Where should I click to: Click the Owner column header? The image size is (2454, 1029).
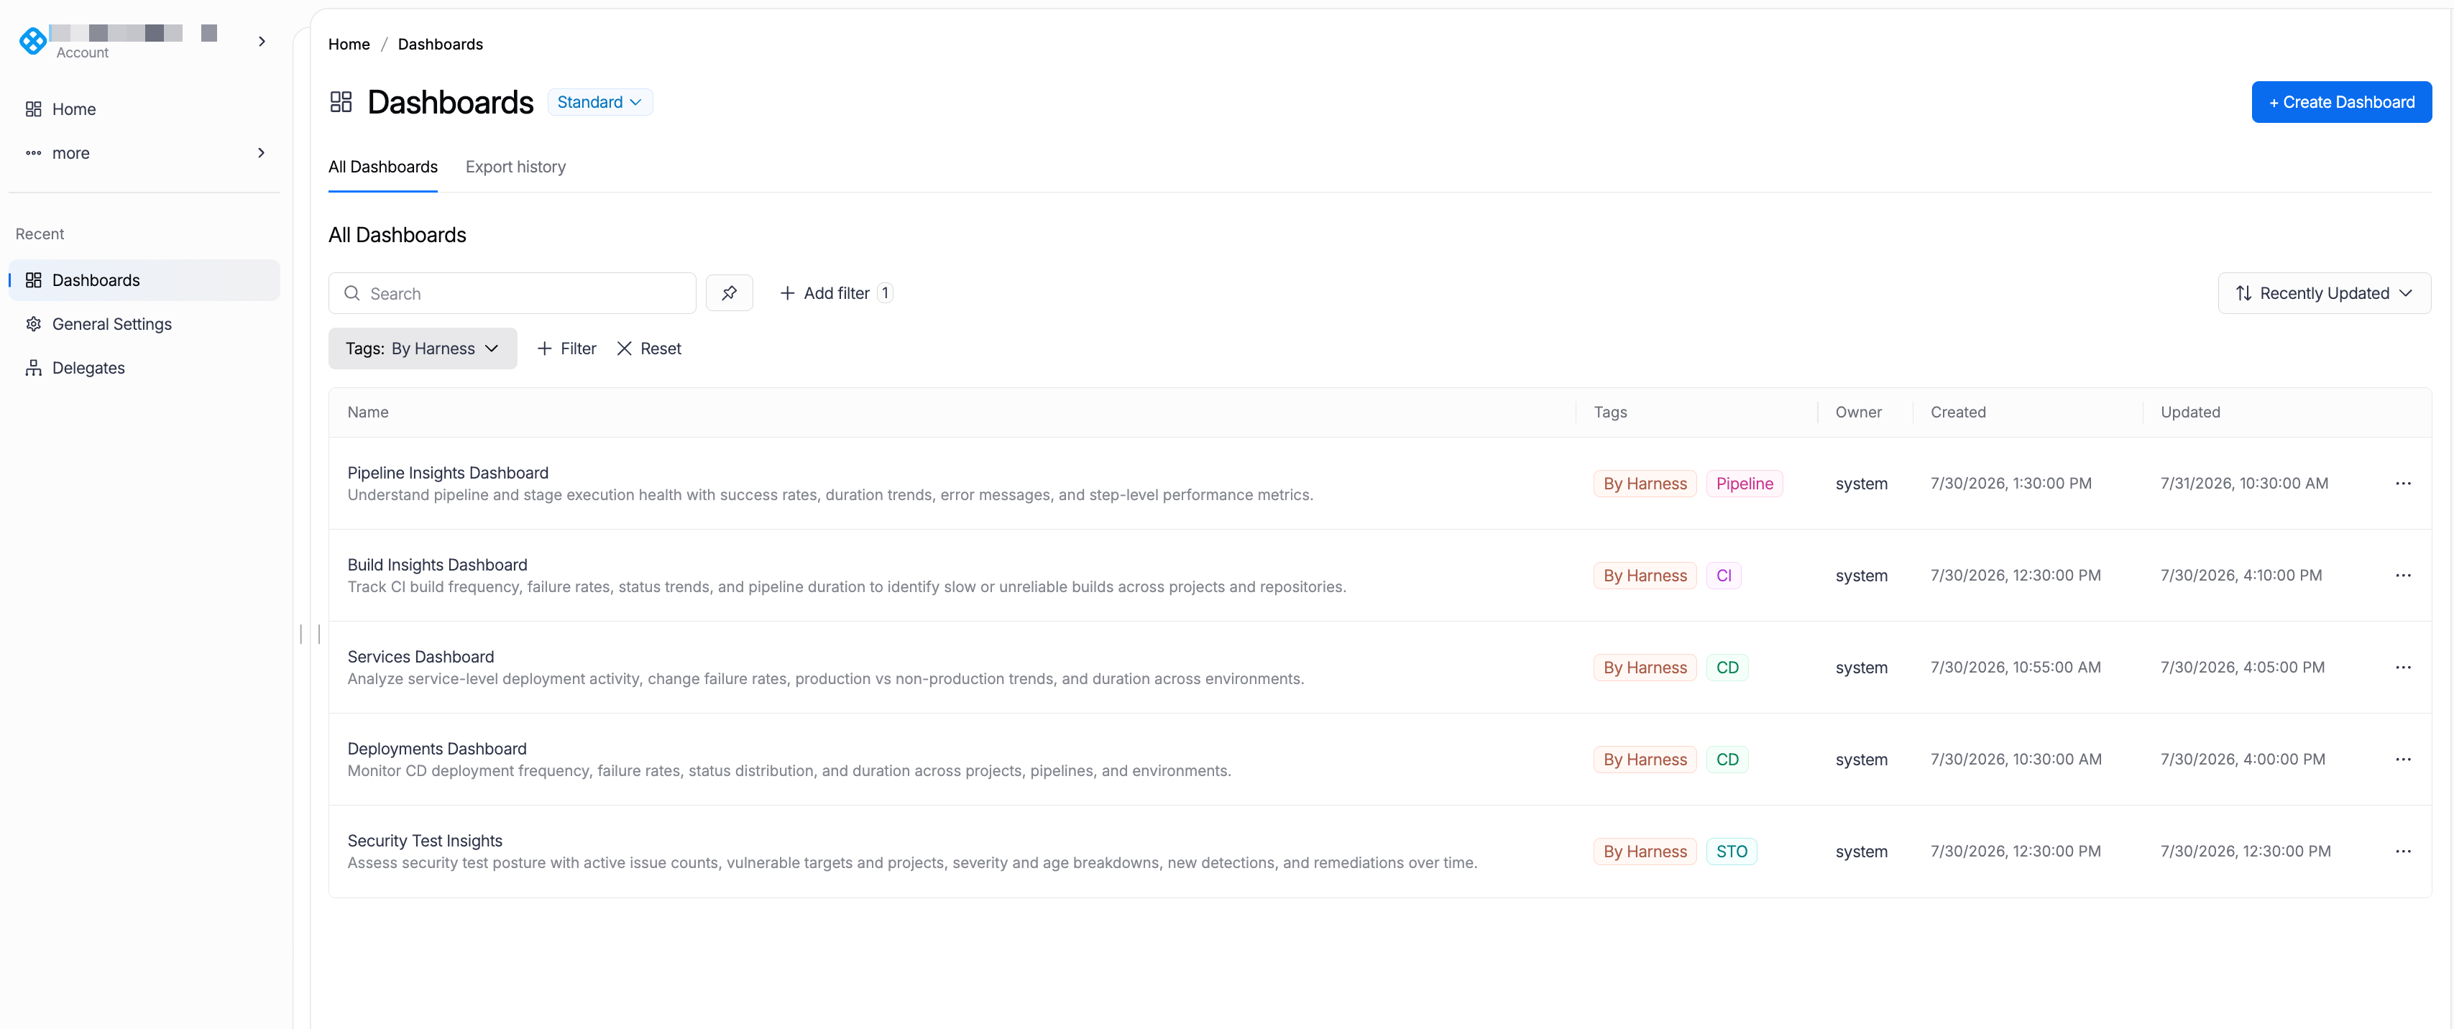(x=1857, y=412)
